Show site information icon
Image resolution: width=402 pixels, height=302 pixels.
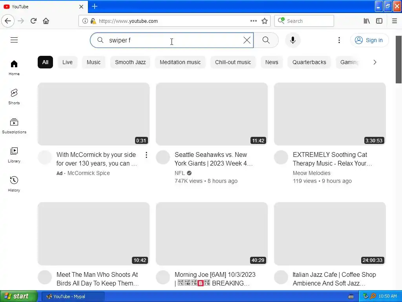pyautogui.click(x=85, y=21)
